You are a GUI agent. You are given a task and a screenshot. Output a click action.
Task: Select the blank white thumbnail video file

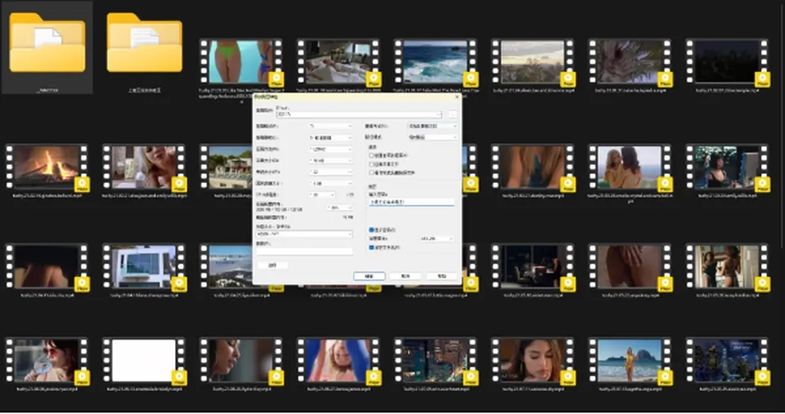point(144,360)
